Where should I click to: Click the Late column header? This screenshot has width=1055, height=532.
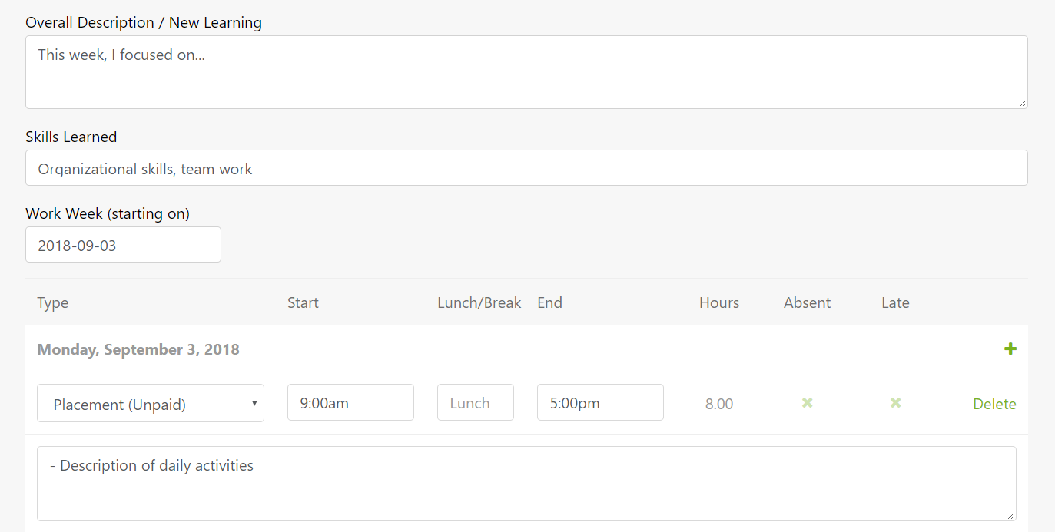click(x=894, y=302)
